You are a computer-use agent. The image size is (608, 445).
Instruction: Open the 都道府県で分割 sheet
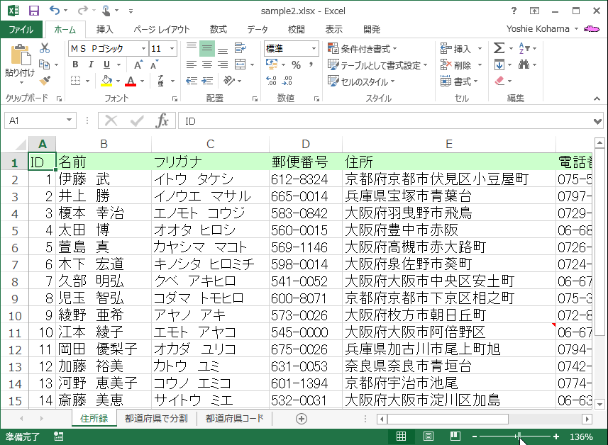point(156,418)
